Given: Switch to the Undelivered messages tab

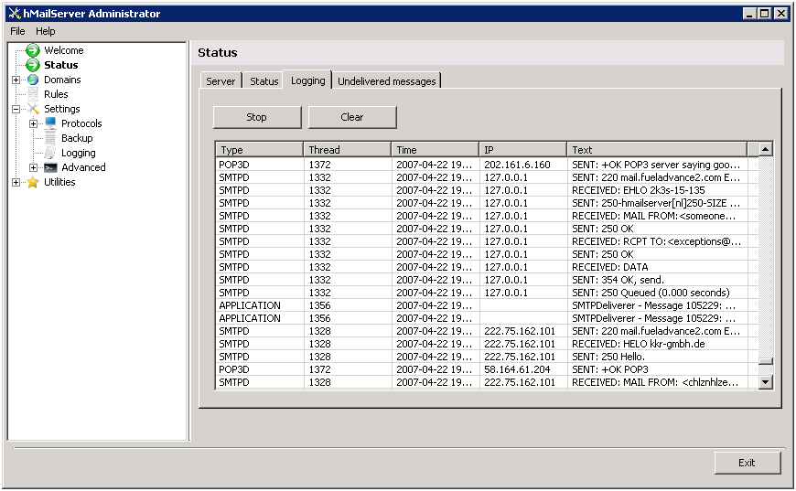Looking at the screenshot, I should [386, 81].
